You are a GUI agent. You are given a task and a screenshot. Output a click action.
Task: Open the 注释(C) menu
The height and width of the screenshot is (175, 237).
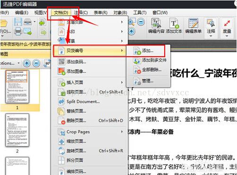point(81,13)
